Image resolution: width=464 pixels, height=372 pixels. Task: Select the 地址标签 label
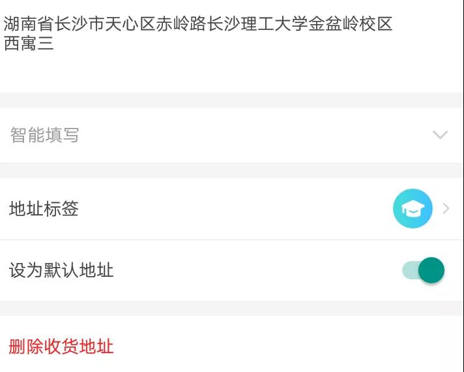[x=44, y=209]
